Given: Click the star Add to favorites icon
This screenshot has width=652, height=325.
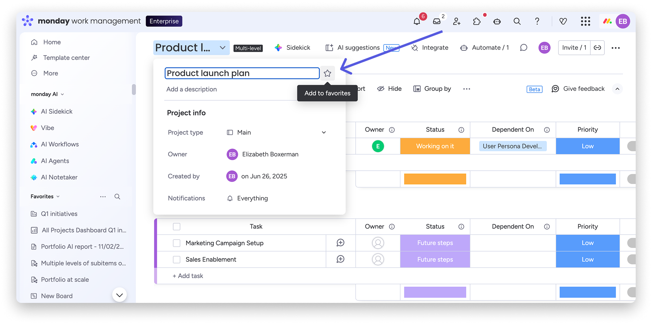Looking at the screenshot, I should (327, 73).
